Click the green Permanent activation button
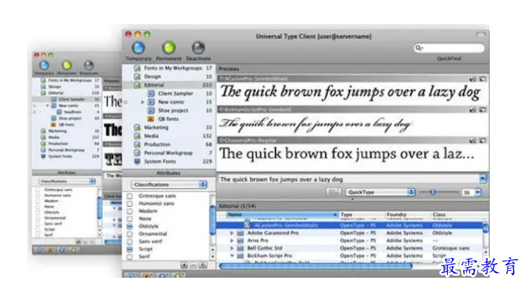The image size is (524, 288). [169, 48]
